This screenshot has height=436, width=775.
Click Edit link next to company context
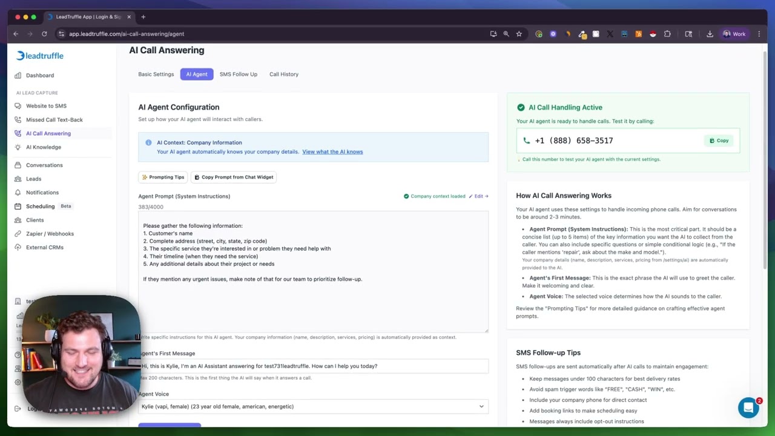(x=479, y=196)
